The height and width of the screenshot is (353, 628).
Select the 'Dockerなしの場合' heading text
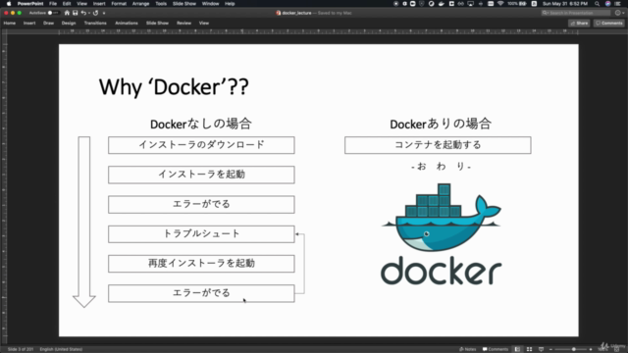click(200, 124)
